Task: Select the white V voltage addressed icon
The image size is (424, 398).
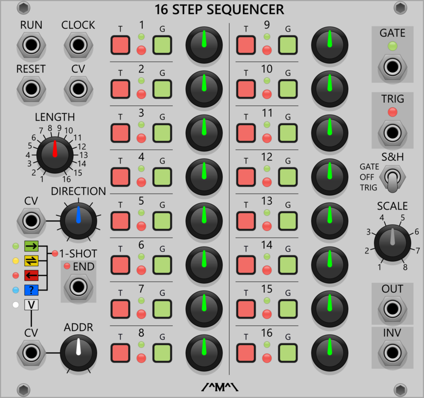Action: [x=31, y=305]
